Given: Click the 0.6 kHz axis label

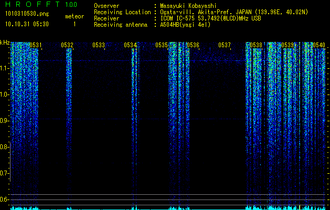Looking at the screenshot, I should click(x=4, y=199).
